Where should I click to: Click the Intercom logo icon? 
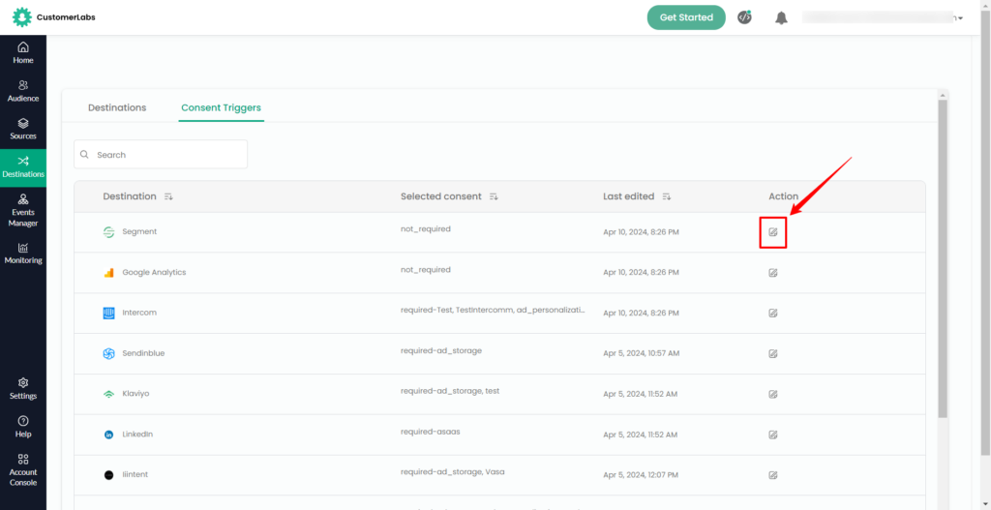108,313
